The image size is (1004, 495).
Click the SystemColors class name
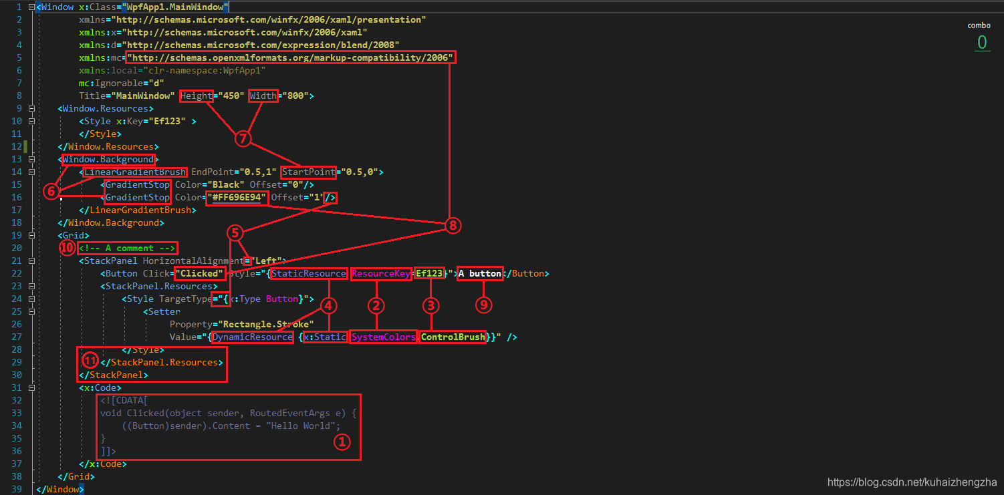[x=384, y=337]
